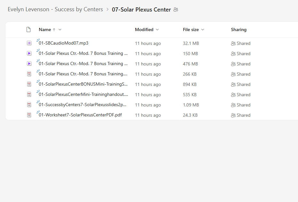Click the 150 MB file size value

coord(190,54)
